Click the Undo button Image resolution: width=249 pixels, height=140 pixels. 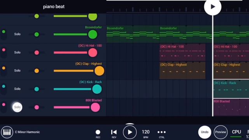pos(205,132)
